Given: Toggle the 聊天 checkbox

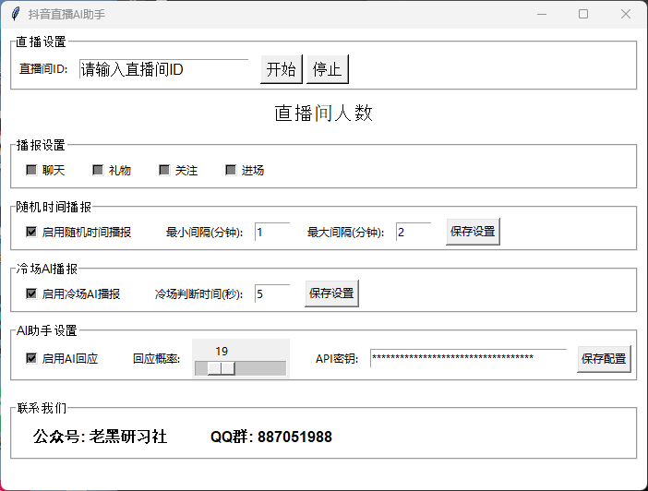Looking at the screenshot, I should (31, 170).
